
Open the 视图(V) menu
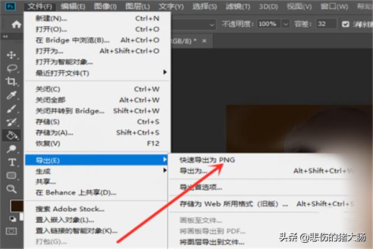coord(299,6)
